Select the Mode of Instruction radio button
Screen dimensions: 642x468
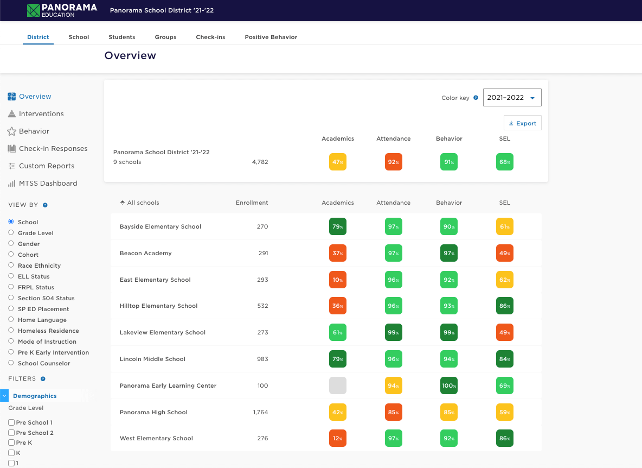(11, 341)
